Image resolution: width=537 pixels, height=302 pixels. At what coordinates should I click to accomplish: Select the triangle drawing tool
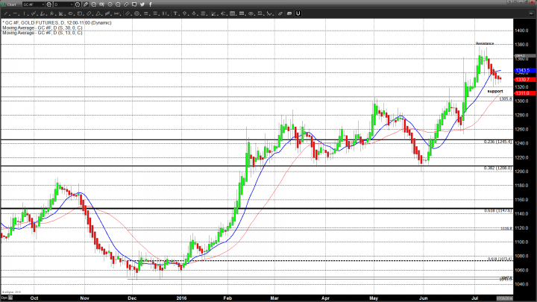tap(98, 13)
